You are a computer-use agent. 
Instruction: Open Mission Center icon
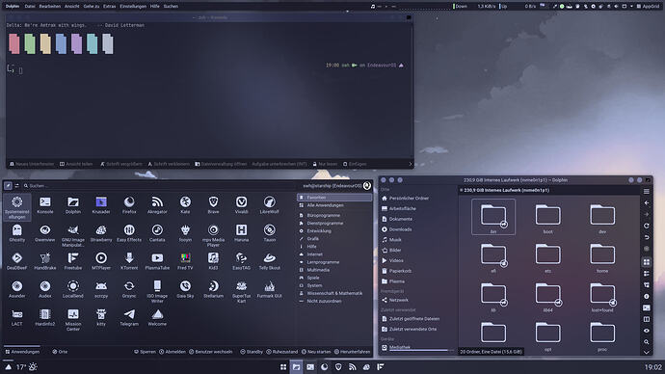pyautogui.click(x=73, y=319)
